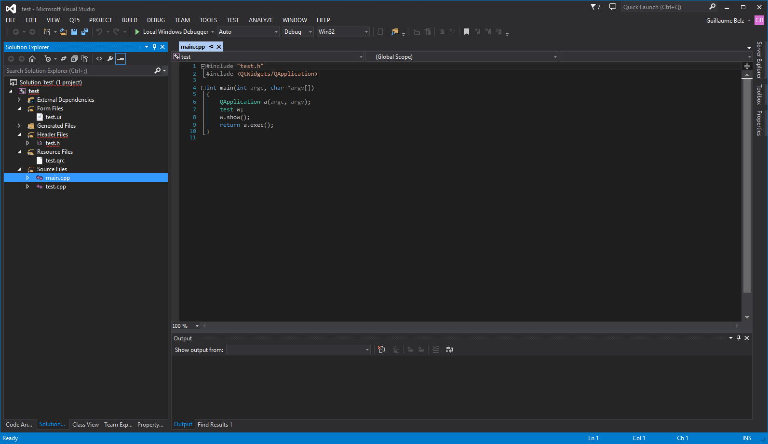Toggle auto-hide pin on Solution Explorer

coord(154,47)
